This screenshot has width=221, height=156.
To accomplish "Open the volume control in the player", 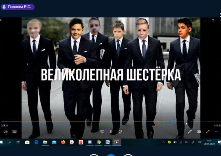I will [x=6, y=132].
